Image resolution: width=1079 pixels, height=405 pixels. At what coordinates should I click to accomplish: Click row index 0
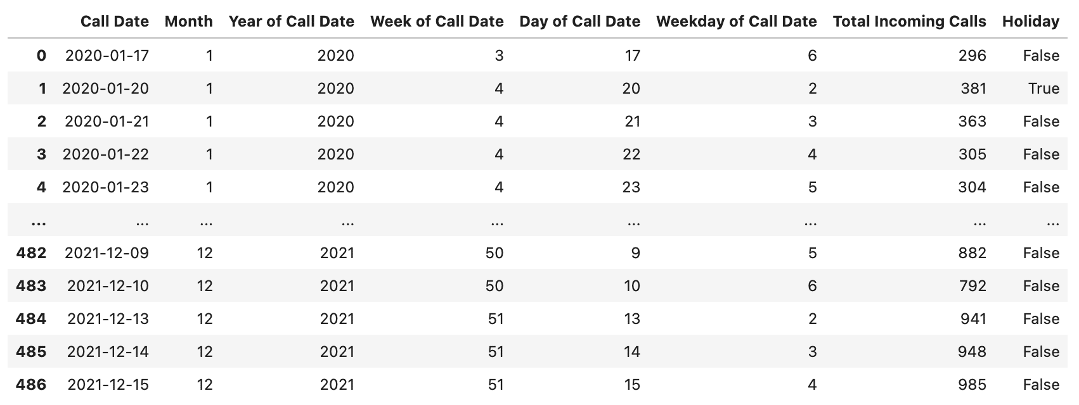click(41, 56)
